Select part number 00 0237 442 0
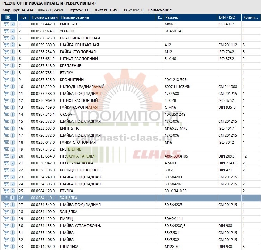Screen dimensions: 261x250 click(x=43, y=24)
